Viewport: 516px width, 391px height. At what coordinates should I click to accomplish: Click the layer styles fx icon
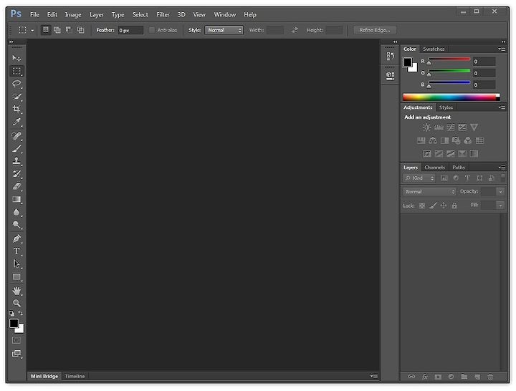(x=425, y=377)
